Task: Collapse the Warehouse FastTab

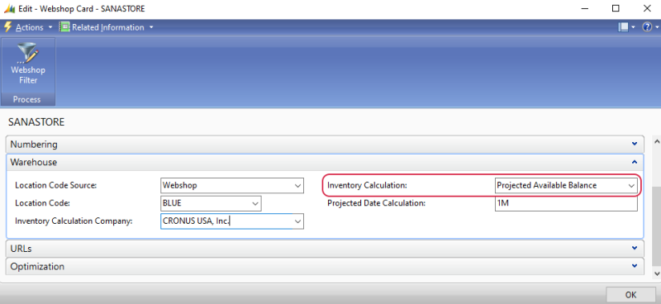Action: coord(325,163)
